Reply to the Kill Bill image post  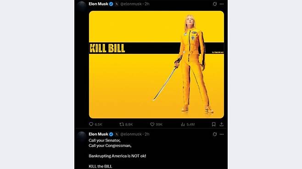point(95,124)
